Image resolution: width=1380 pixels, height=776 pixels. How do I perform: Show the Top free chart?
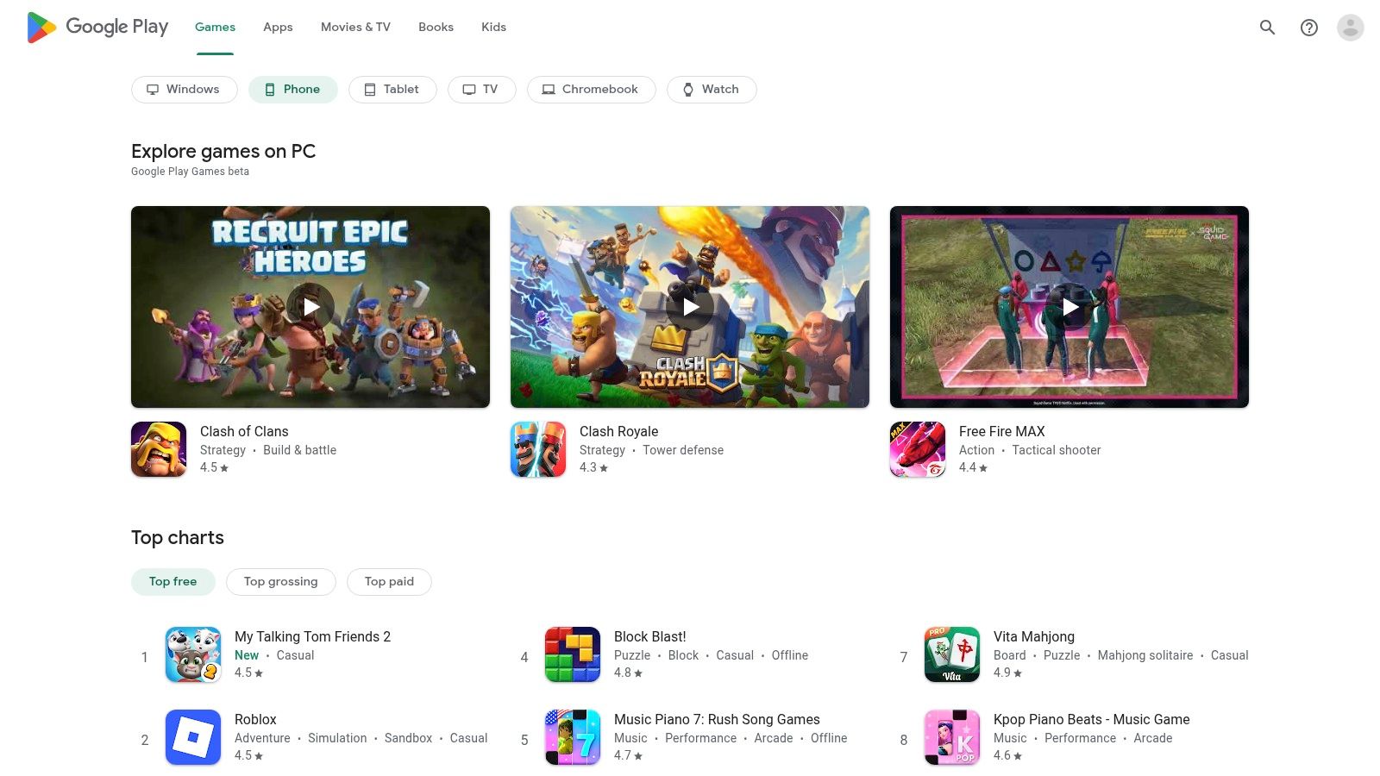tap(173, 581)
